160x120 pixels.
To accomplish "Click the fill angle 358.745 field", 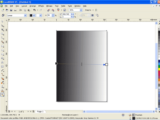I will [67, 14].
